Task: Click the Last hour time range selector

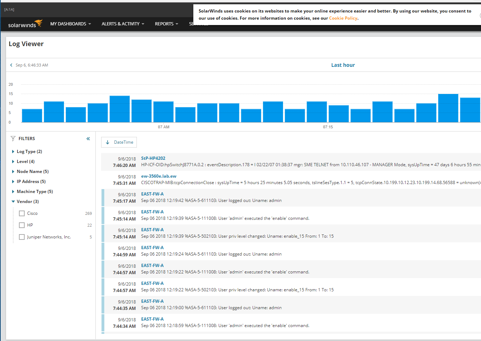Action: 343,65
